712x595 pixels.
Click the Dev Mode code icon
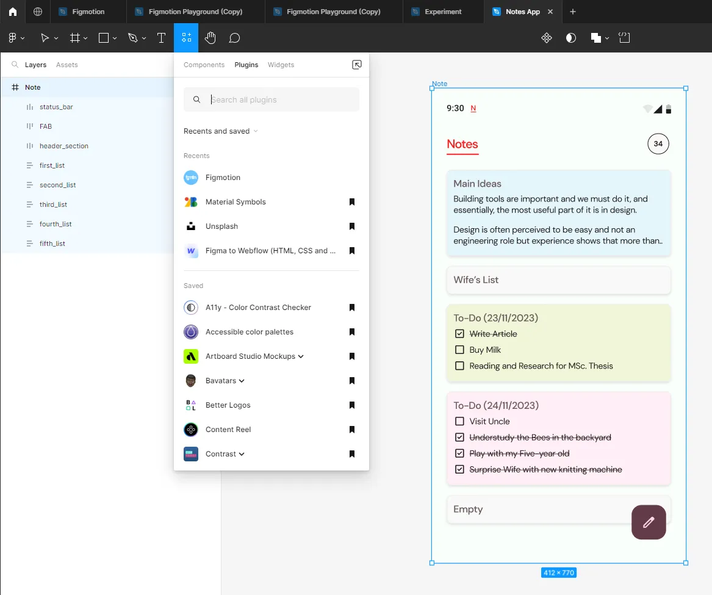point(624,38)
